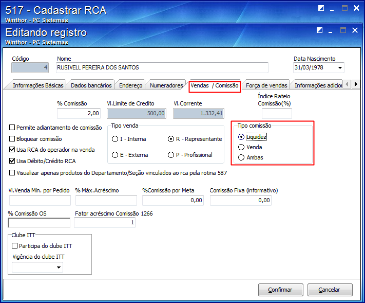
Task: Click the Confirmar button
Action: [280, 290]
